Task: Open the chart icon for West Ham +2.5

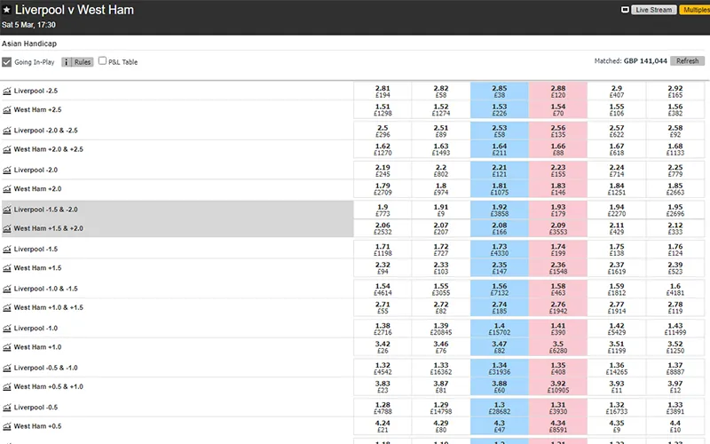Action: [7, 110]
